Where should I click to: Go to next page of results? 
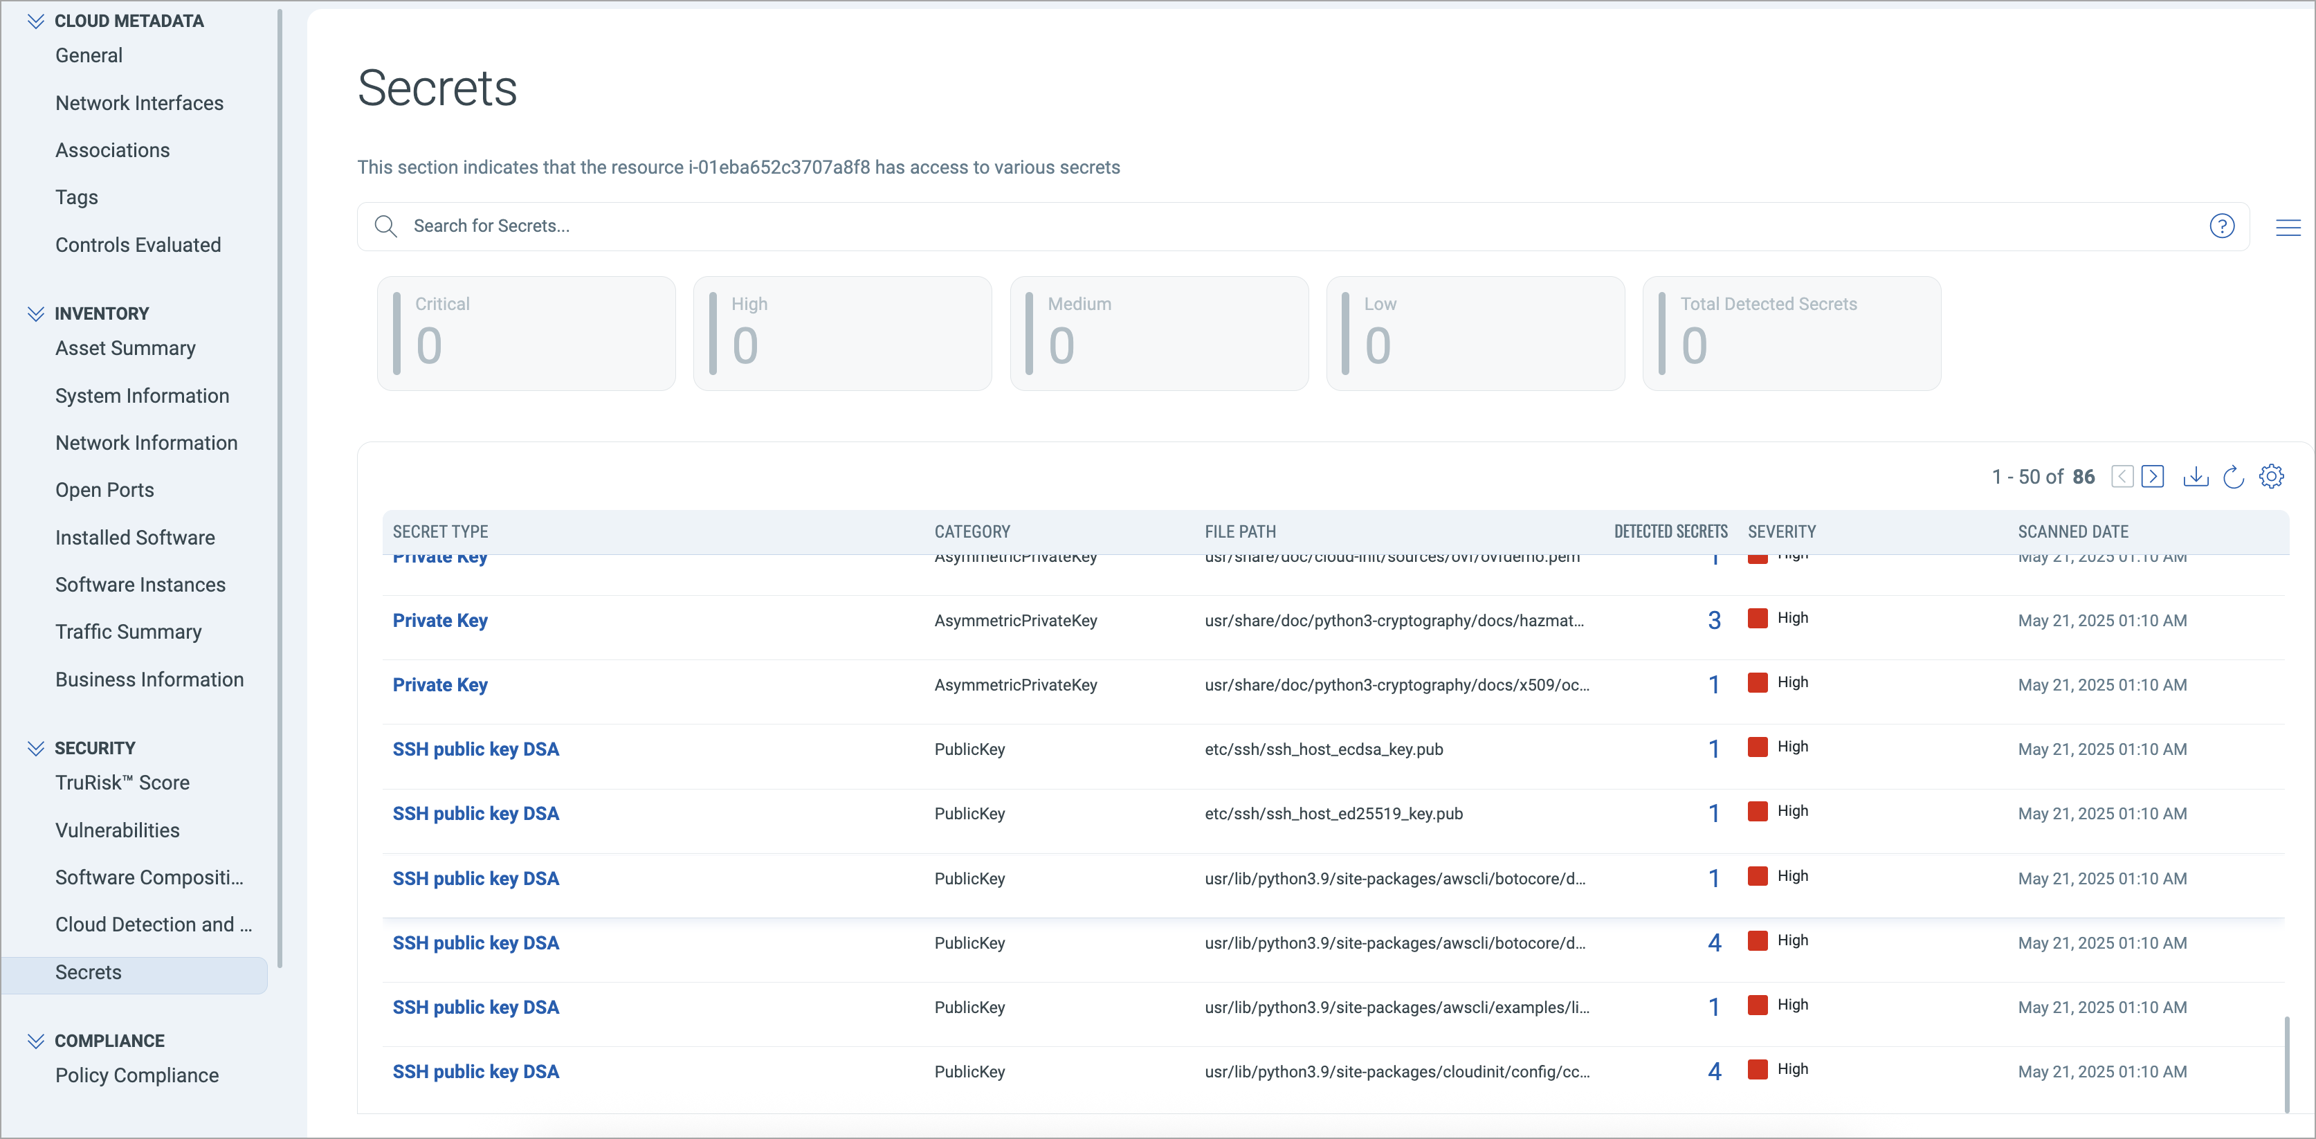pyautogui.click(x=2153, y=477)
